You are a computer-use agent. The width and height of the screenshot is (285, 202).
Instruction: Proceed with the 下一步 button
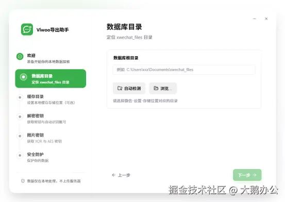[247, 175]
